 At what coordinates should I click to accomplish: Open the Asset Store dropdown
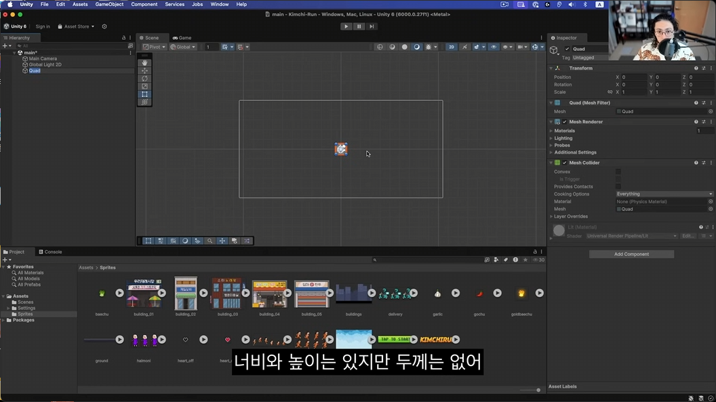pos(76,26)
